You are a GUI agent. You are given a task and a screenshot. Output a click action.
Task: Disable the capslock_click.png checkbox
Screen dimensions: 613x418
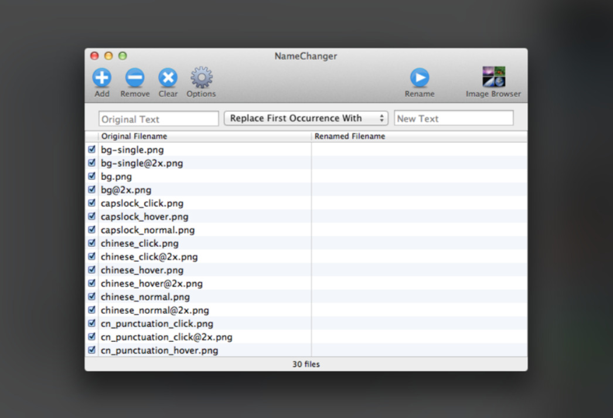point(92,203)
